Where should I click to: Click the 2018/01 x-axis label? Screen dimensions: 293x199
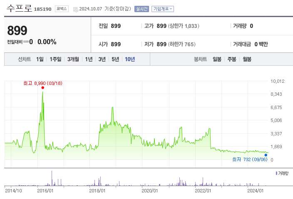[97, 191]
